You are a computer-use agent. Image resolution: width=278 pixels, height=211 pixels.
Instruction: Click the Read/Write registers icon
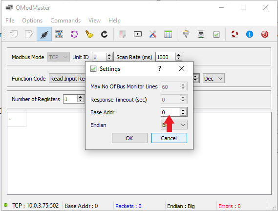(x=59, y=34)
